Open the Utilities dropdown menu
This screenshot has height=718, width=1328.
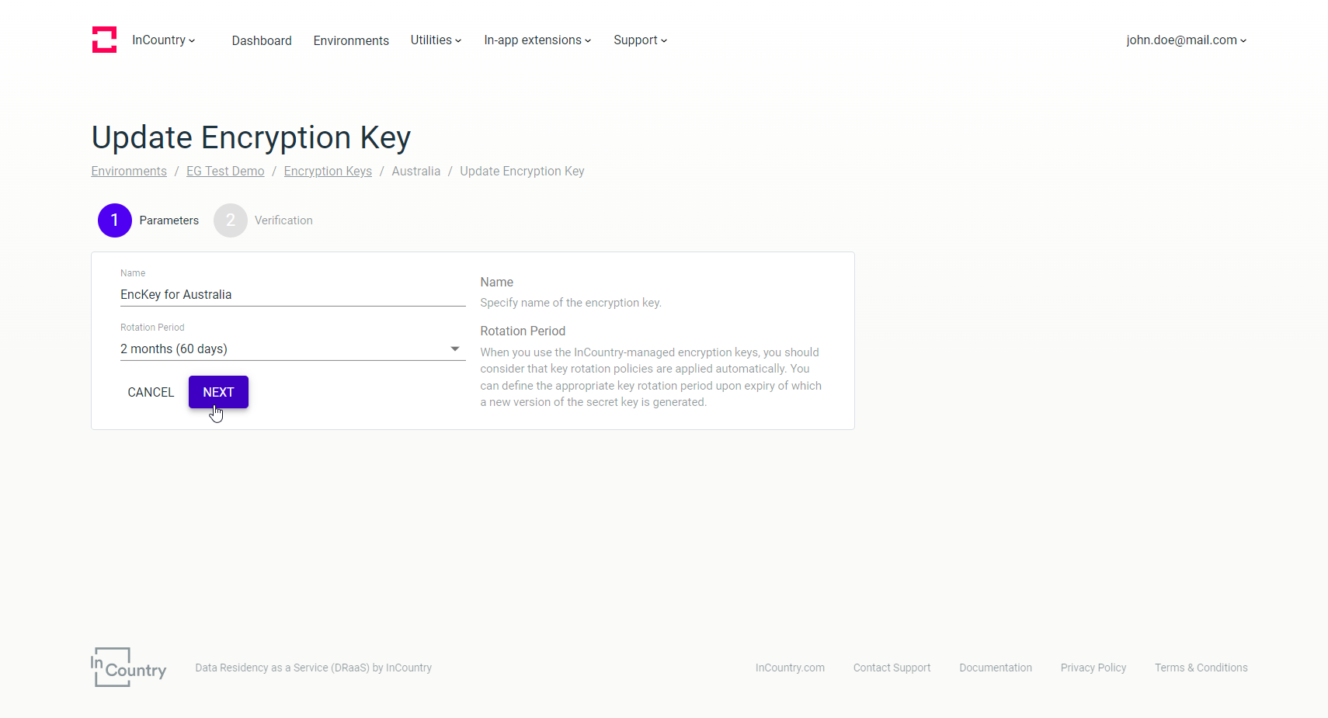435,40
